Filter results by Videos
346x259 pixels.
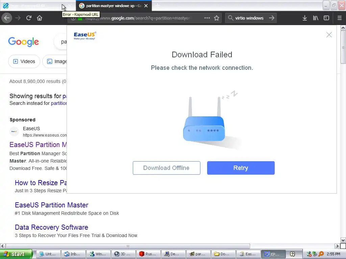click(x=24, y=61)
